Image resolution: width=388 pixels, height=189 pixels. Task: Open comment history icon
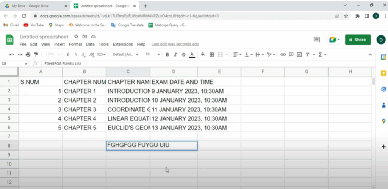(317, 40)
